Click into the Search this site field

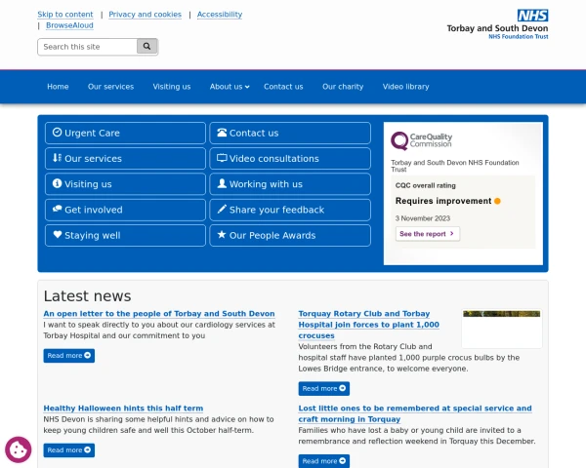coord(87,46)
